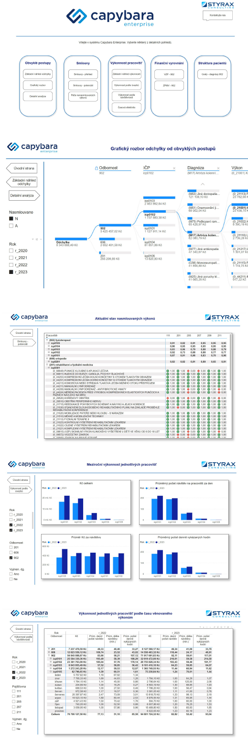This screenshot has width=248, height=739.
Task: Select node icp0103 in decomposition tree
Action: coord(159,198)
